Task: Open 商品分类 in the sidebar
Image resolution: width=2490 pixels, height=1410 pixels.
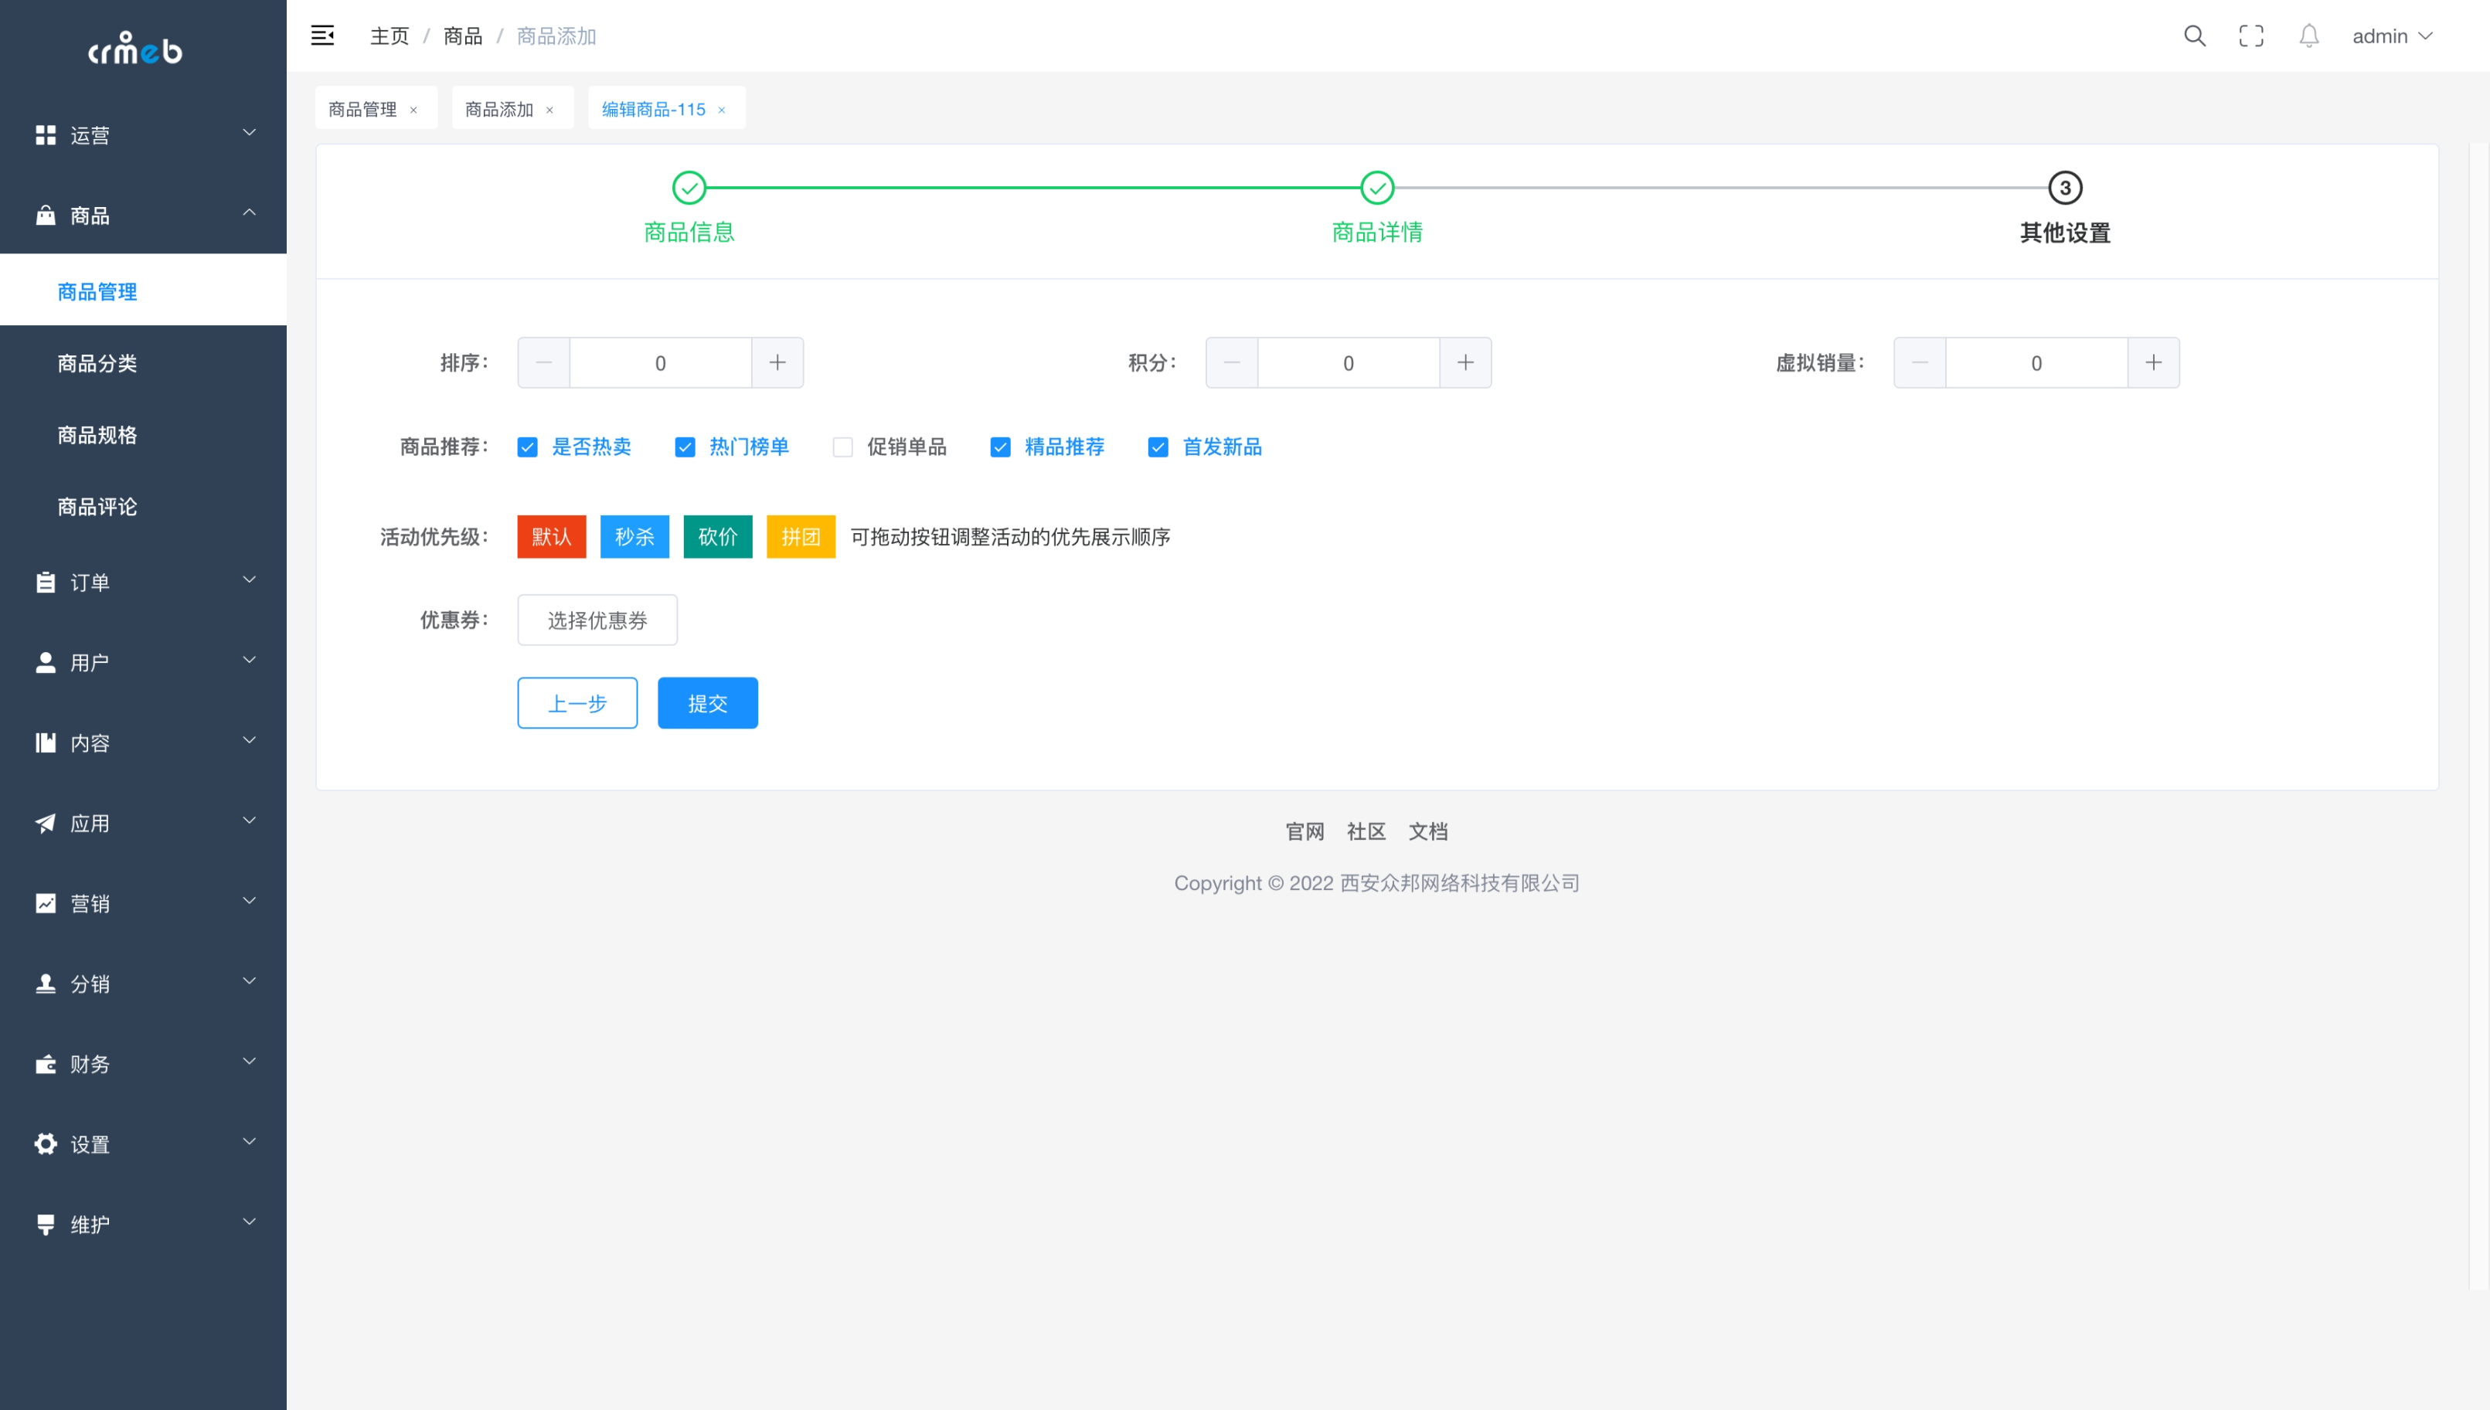Action: tap(143, 362)
